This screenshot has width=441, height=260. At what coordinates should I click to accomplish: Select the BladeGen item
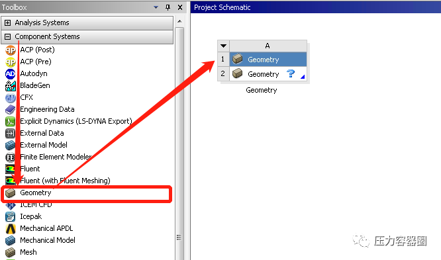tap(35, 85)
